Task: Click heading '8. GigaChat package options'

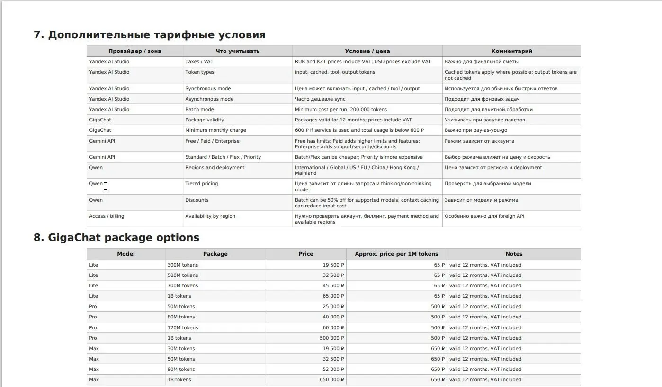Action: (x=116, y=238)
